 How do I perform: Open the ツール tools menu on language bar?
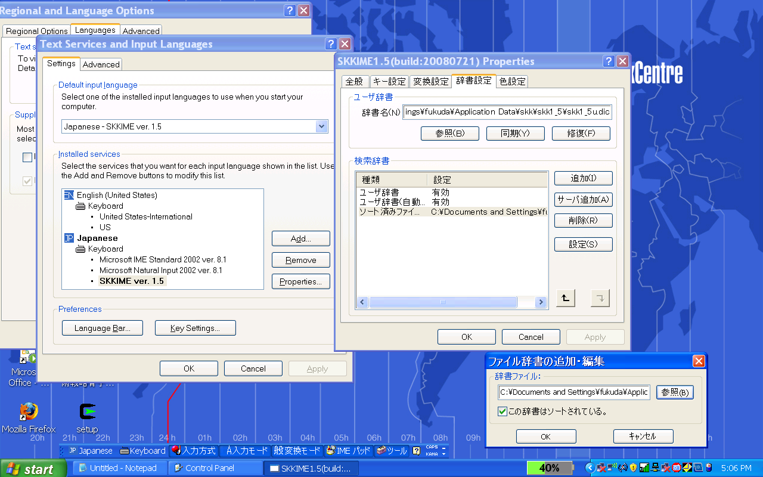tap(392, 451)
